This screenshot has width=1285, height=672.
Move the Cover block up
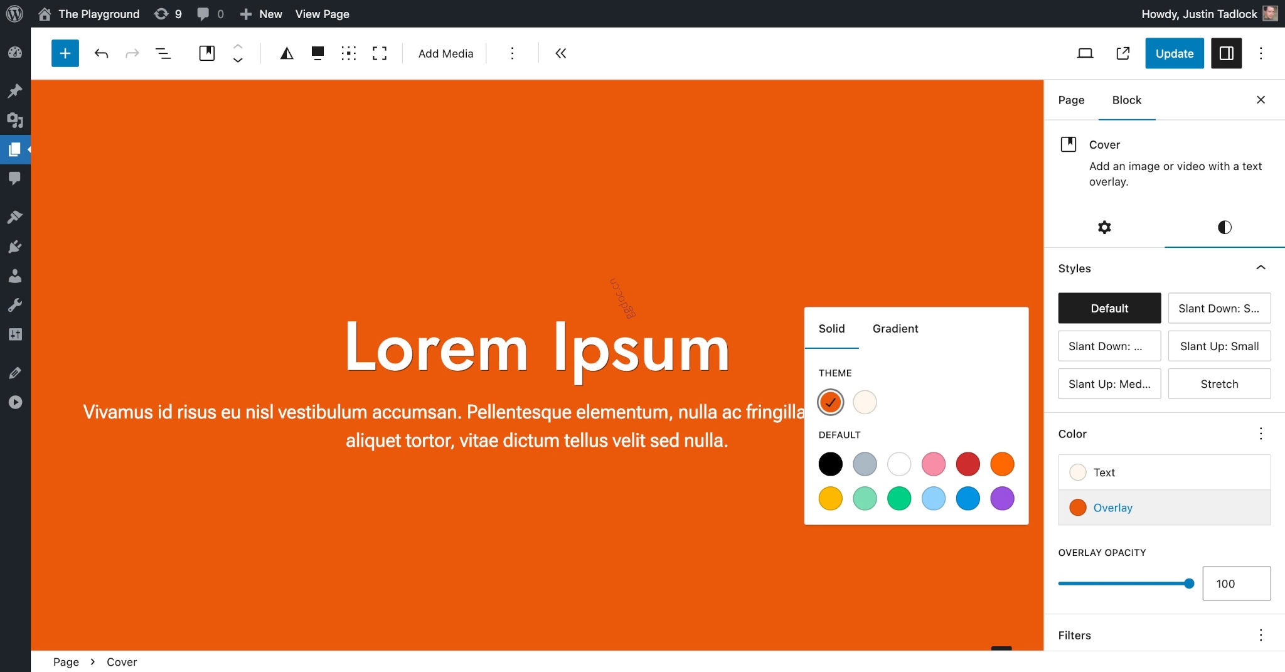pos(238,46)
